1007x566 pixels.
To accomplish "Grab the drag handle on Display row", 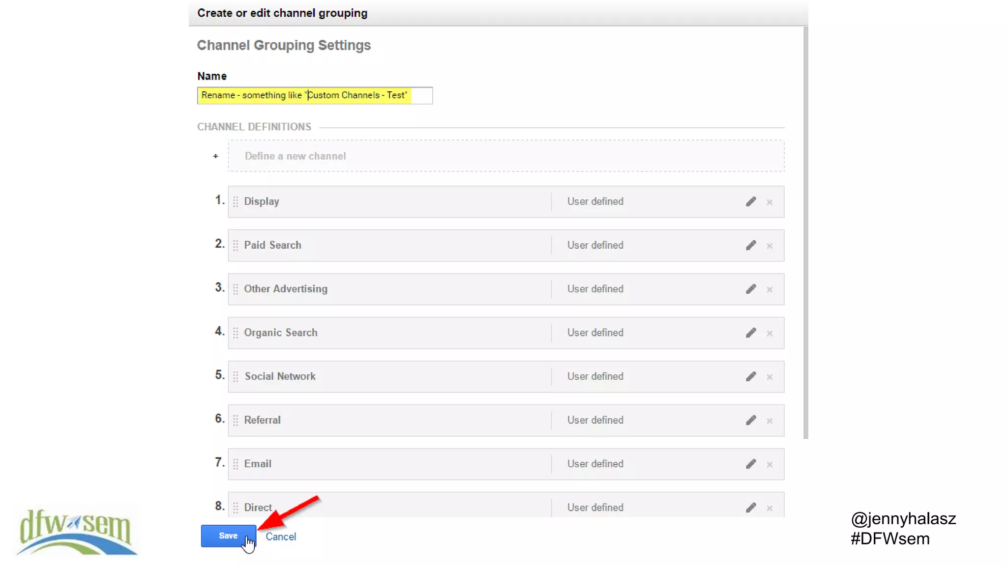I will tap(236, 201).
